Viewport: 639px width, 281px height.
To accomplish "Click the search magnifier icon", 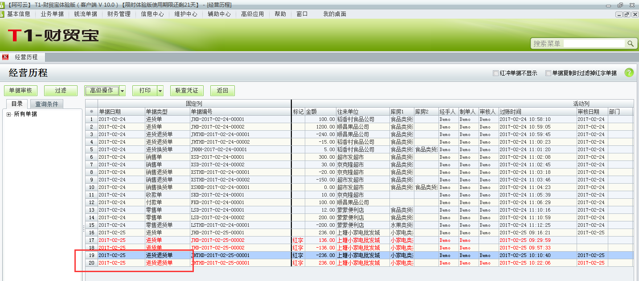I will (631, 44).
